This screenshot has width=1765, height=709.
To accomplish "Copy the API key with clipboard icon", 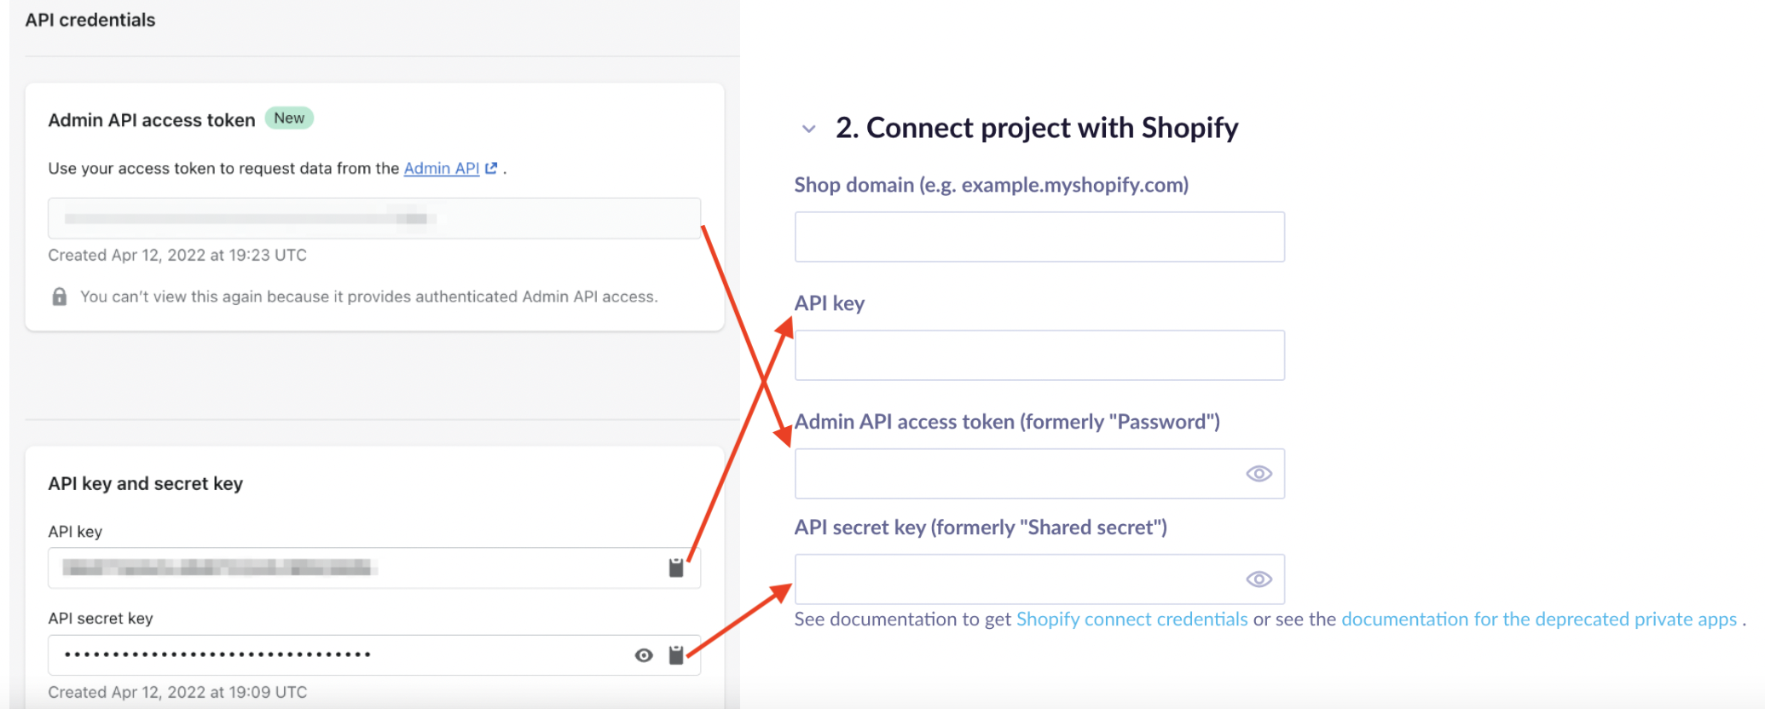I will 676,568.
